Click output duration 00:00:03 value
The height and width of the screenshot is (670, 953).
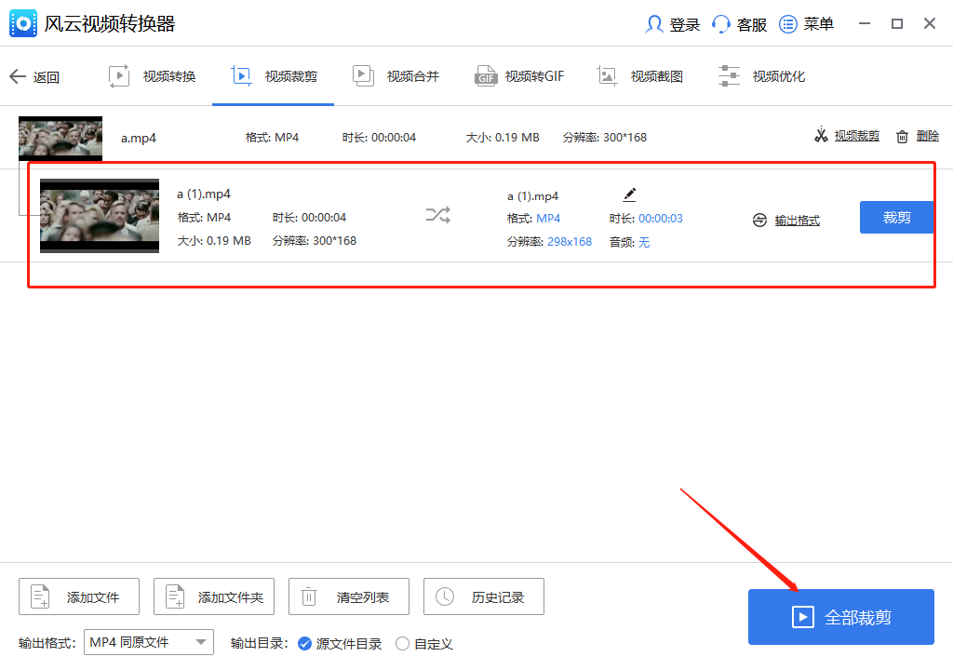point(661,219)
